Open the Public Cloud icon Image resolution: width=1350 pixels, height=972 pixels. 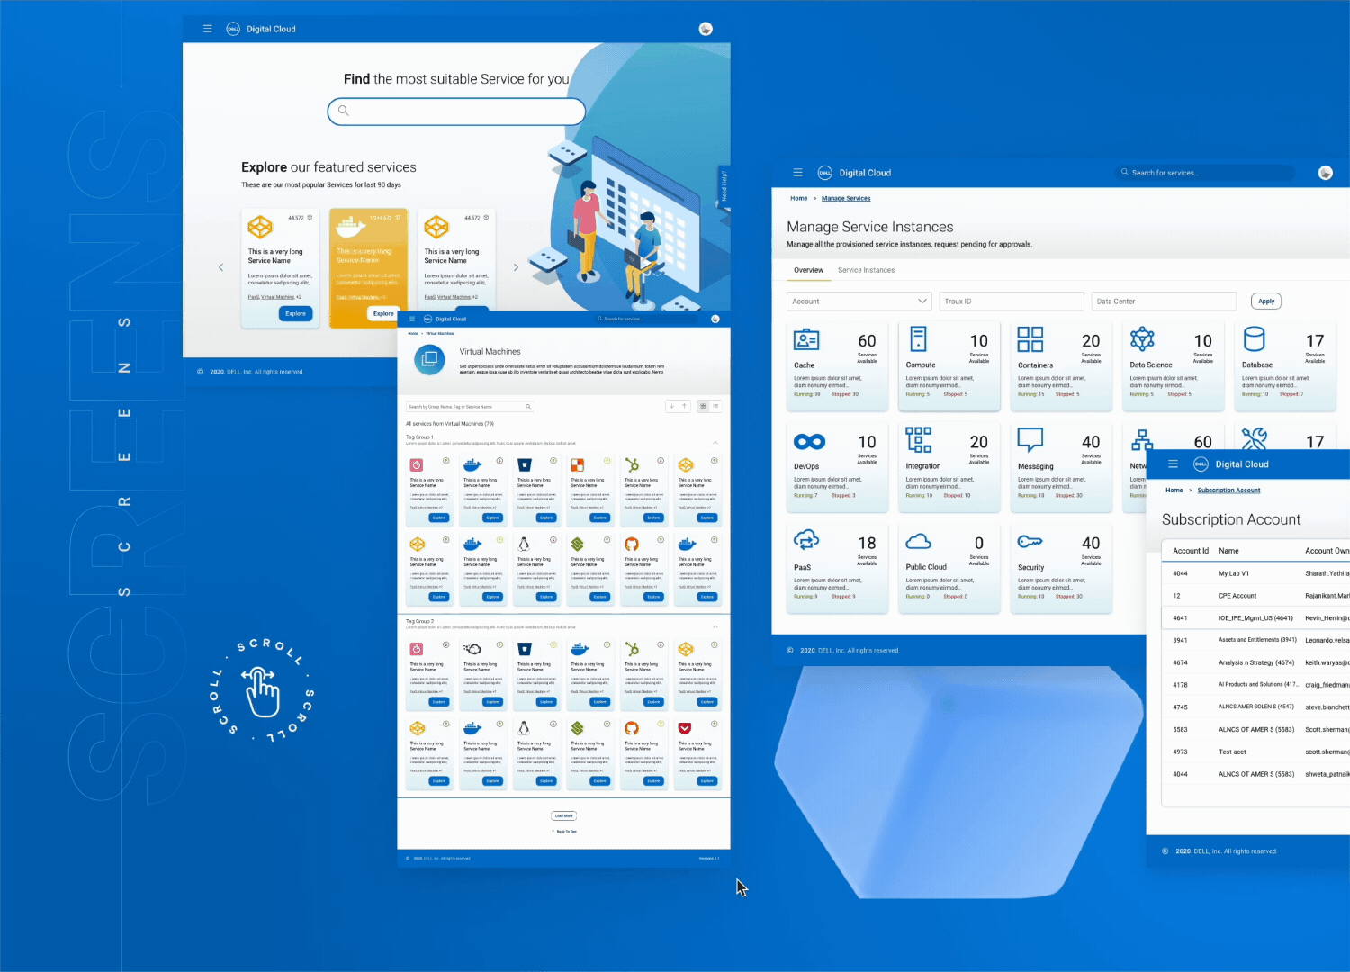click(918, 542)
